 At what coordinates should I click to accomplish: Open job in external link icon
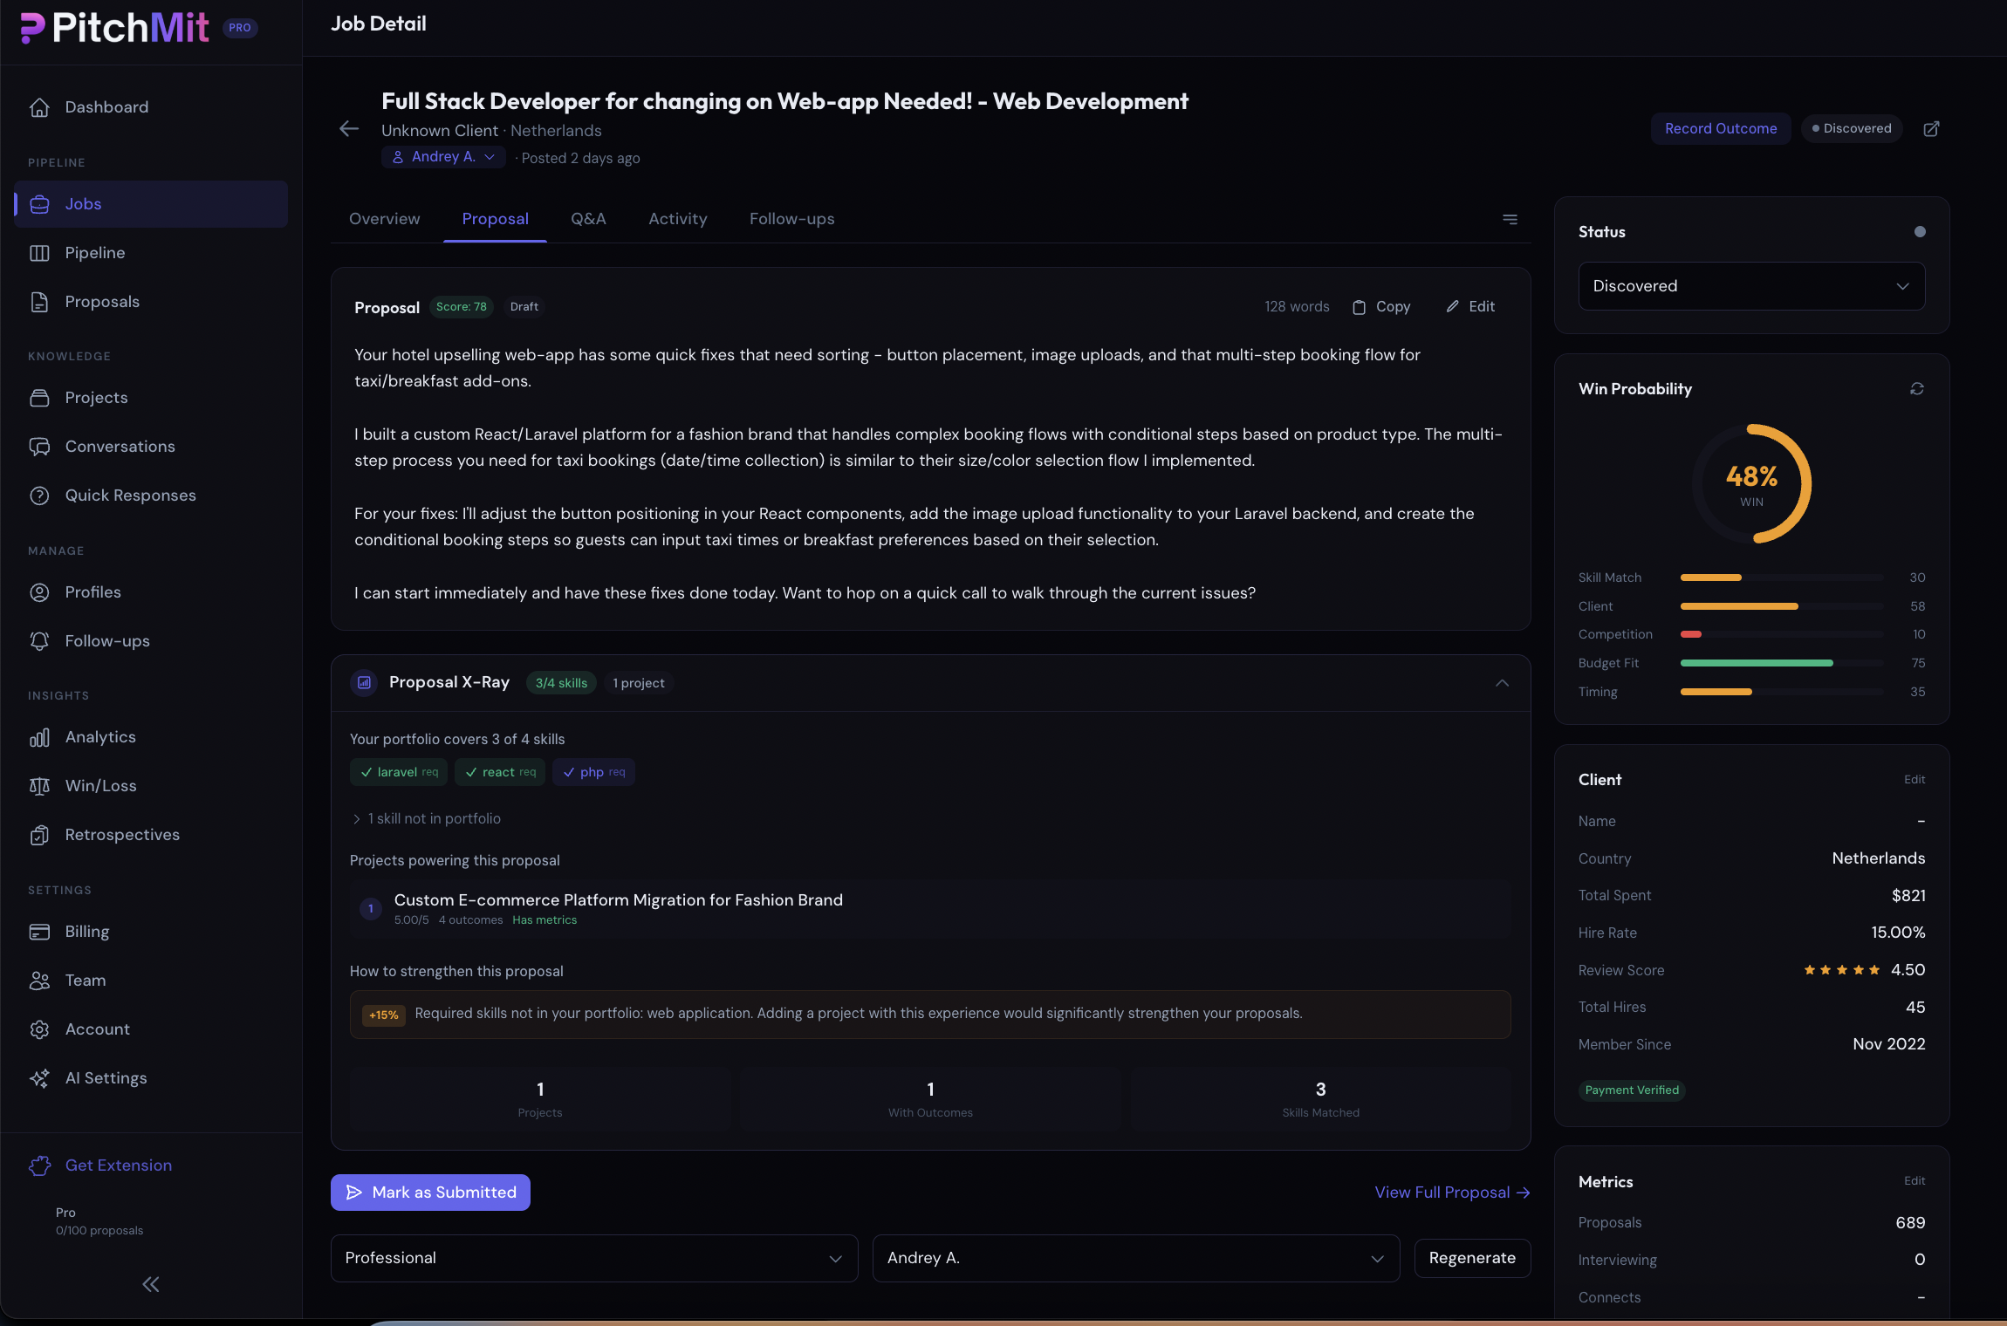coord(1931,129)
